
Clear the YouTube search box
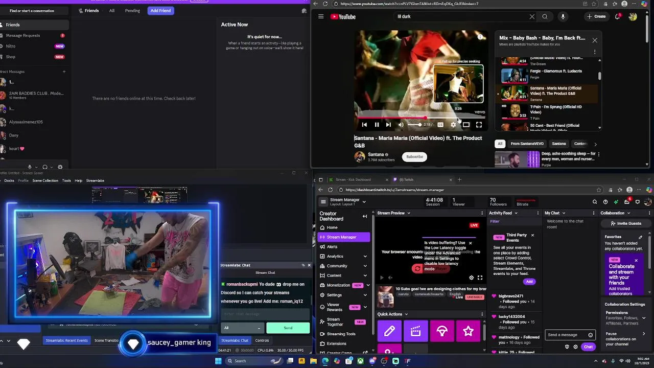click(532, 16)
